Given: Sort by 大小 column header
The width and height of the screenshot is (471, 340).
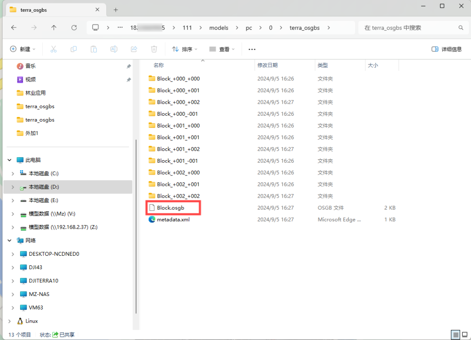Looking at the screenshot, I should [x=382, y=65].
